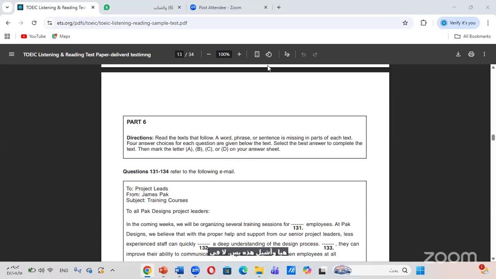Open the Apps grid in bookmarks bar

click(x=7, y=36)
